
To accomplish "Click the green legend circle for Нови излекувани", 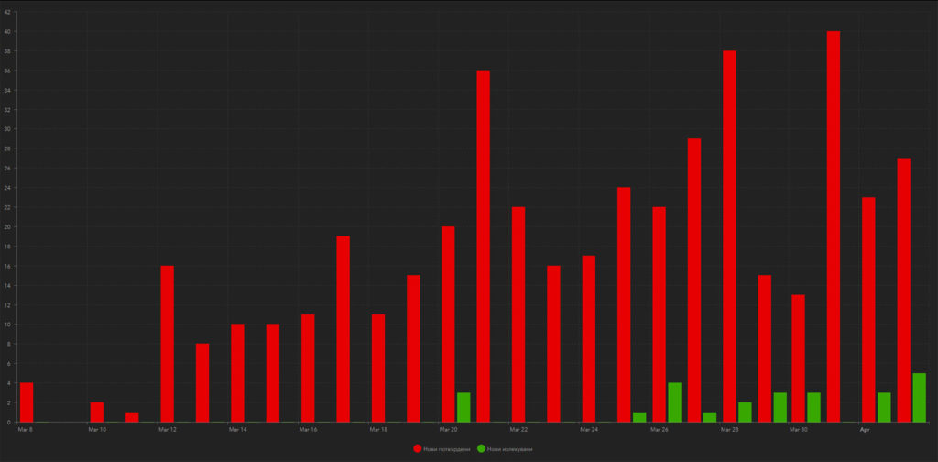I will click(481, 448).
